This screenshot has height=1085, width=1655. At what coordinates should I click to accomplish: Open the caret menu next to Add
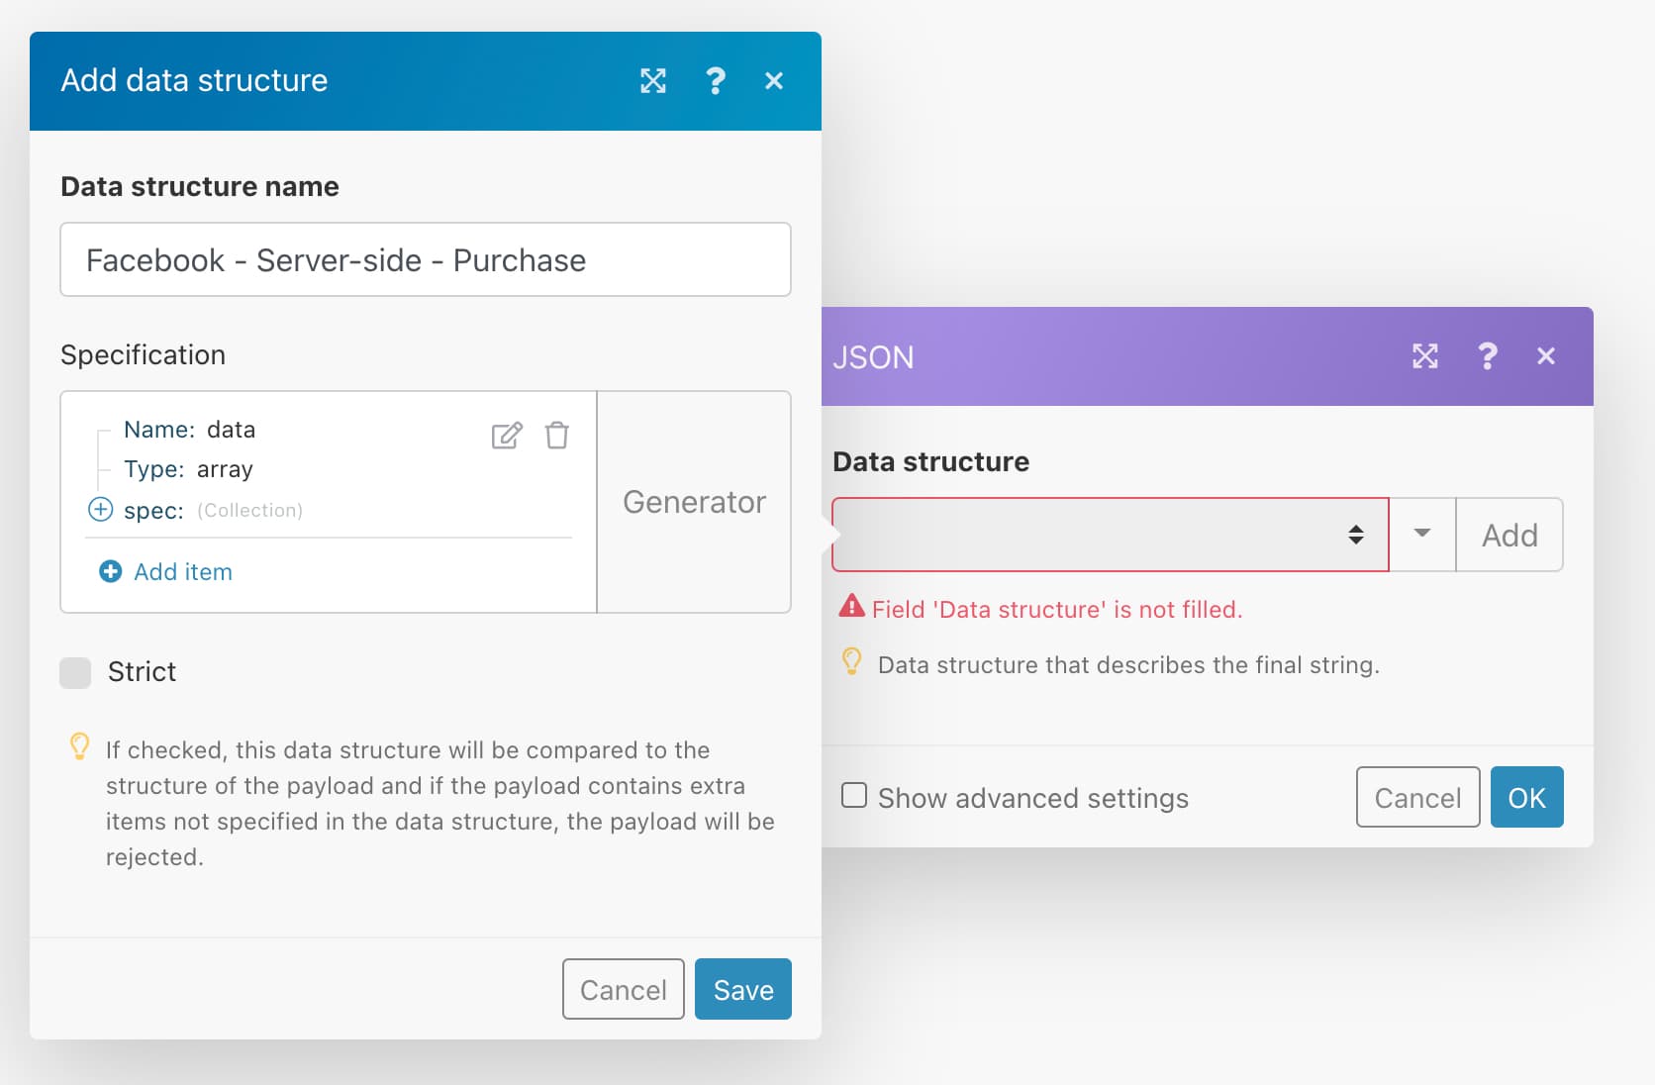pyautogui.click(x=1422, y=535)
